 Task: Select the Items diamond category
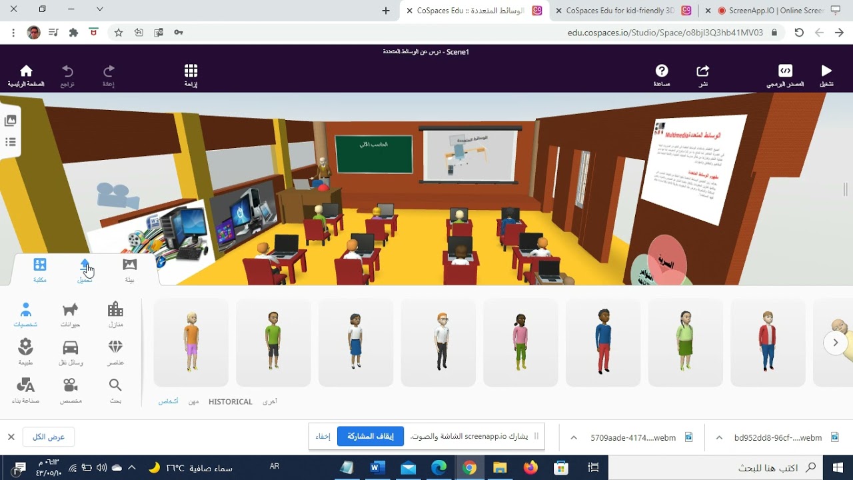[x=115, y=353]
